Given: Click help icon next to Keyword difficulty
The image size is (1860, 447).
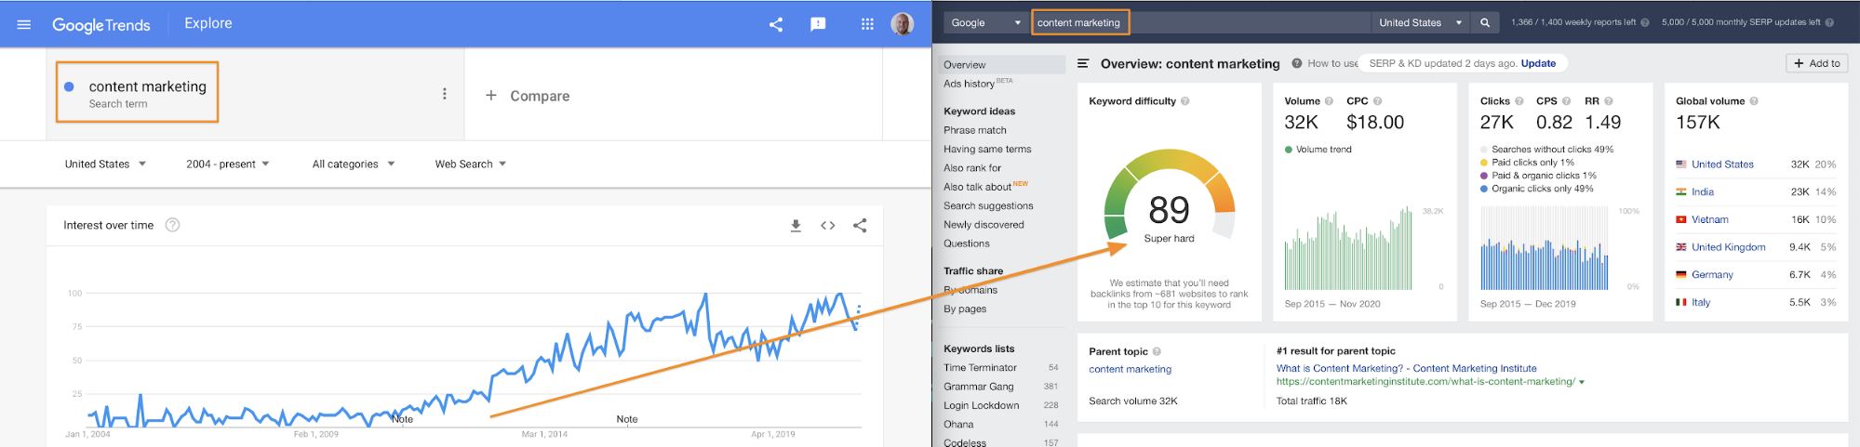Looking at the screenshot, I should pyautogui.click(x=1184, y=101).
